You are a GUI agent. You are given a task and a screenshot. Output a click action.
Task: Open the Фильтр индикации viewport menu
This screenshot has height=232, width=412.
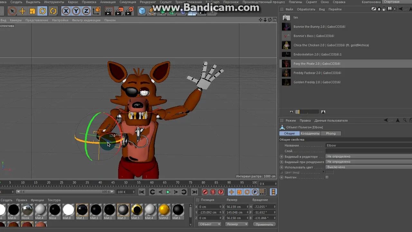click(86, 20)
